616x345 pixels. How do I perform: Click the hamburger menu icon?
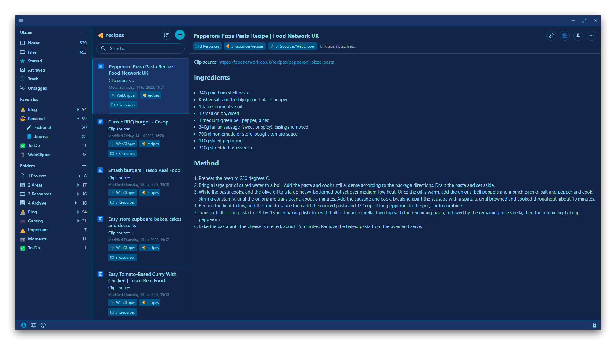(21, 20)
